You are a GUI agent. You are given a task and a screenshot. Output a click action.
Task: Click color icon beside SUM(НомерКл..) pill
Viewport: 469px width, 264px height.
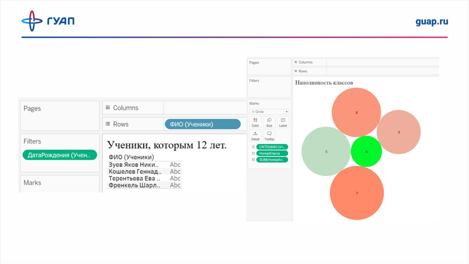pyautogui.click(x=253, y=160)
